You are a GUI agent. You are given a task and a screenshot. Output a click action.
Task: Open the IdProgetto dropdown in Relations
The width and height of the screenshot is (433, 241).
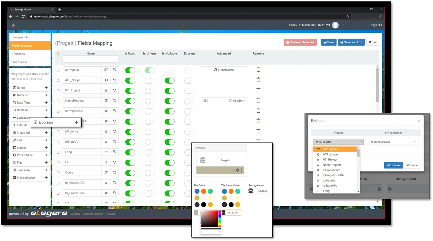[338, 142]
